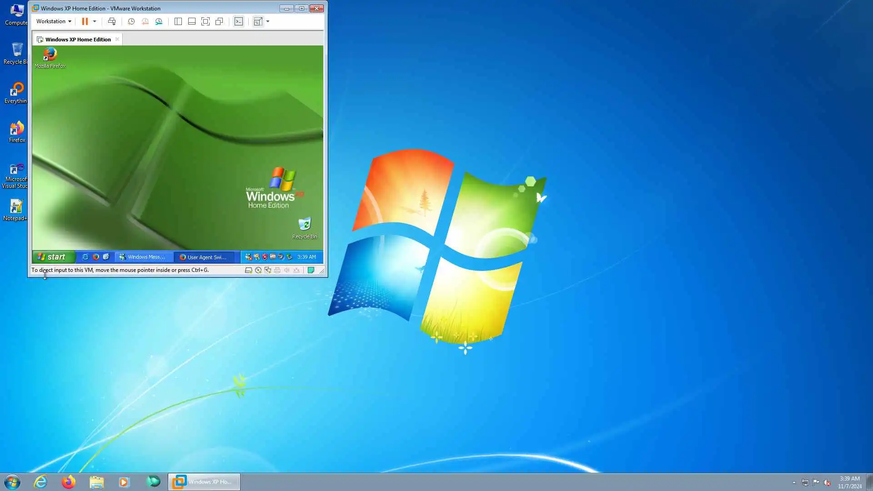
Task: Click the network adapter status icon
Action: pos(268,270)
